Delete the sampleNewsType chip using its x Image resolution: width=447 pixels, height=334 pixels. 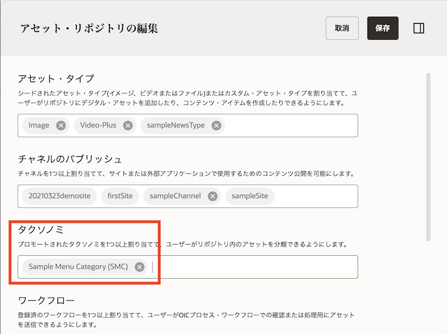[x=216, y=126]
